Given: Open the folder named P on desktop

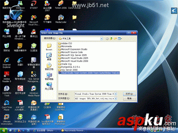Looking at the screenshot, I should [74, 19].
